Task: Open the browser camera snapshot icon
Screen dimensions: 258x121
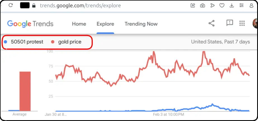Action: point(202,6)
